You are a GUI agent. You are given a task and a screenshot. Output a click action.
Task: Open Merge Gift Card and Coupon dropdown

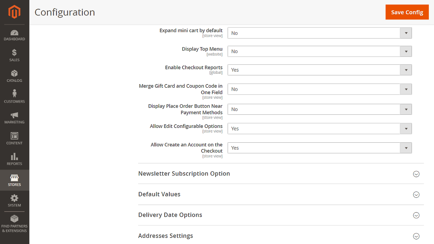[x=320, y=89]
